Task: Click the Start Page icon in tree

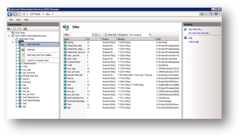Action: pyautogui.click(x=13, y=33)
